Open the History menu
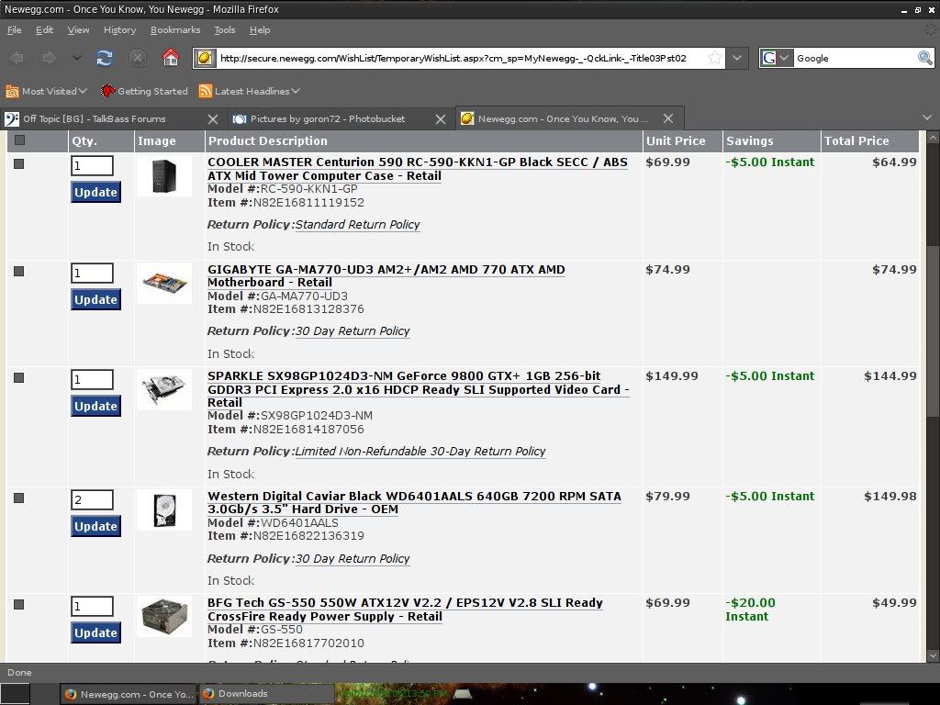940x705 pixels. (120, 30)
